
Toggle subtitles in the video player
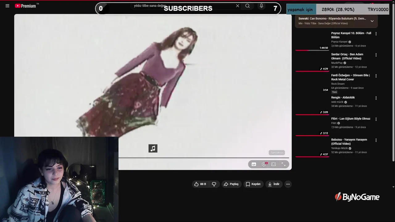tap(254, 164)
